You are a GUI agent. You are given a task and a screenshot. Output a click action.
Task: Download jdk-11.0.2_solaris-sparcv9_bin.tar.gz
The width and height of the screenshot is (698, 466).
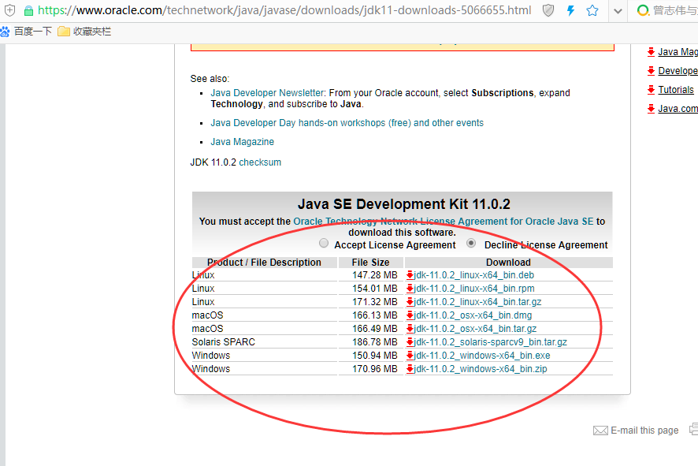pyautogui.click(x=491, y=342)
